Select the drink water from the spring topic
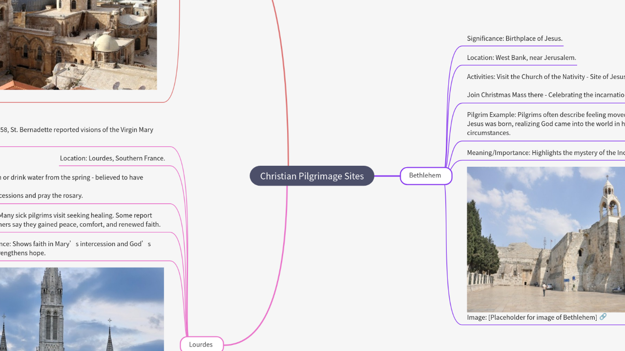 pyautogui.click(x=71, y=177)
